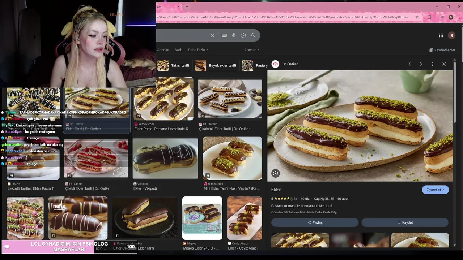The image size is (463, 260).
Task: Clear the Google search box text
Action: click(x=212, y=35)
